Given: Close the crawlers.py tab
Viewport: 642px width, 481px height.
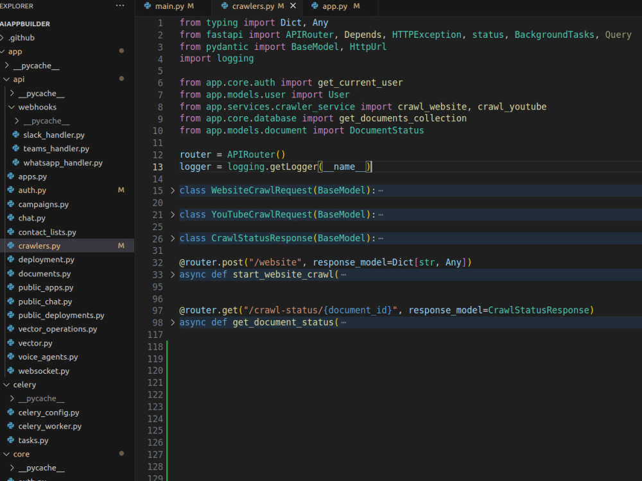Looking at the screenshot, I should click(x=293, y=6).
